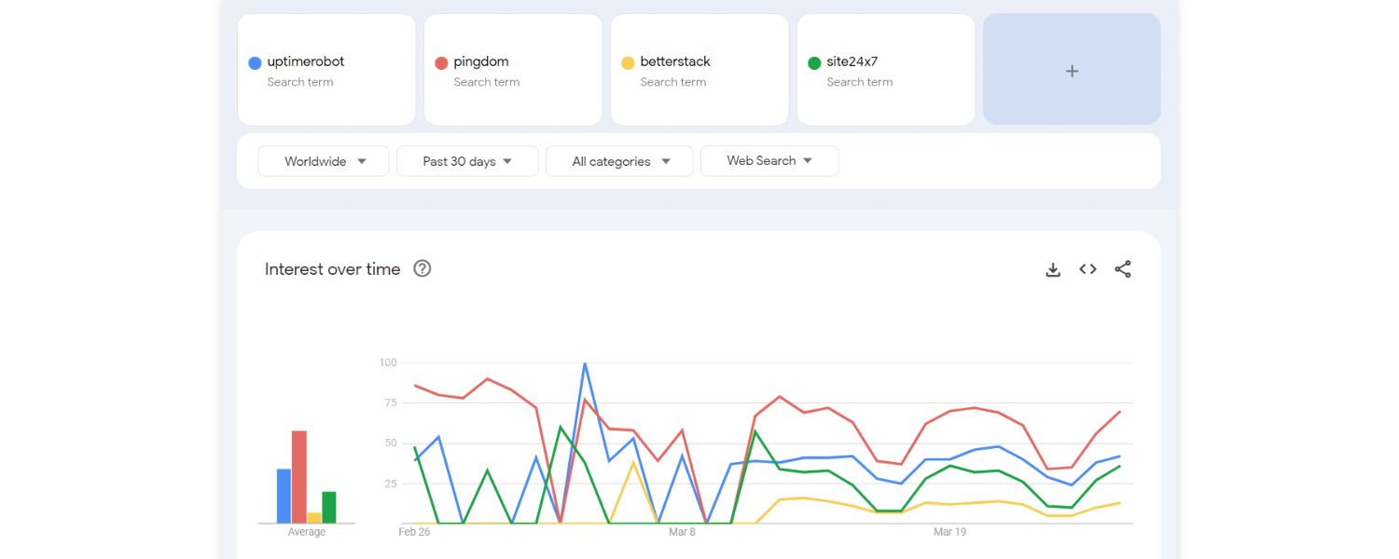
Task: Click the red Average bar
Action: pos(298,475)
